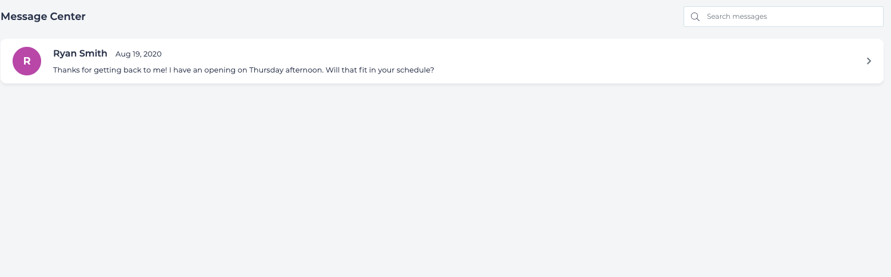
Task: Select the purple circle with letter R
Action: tap(27, 61)
